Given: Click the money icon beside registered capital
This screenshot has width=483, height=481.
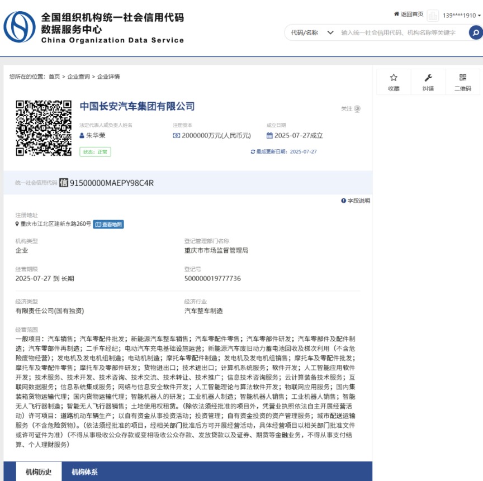Looking at the screenshot, I should [x=176, y=135].
